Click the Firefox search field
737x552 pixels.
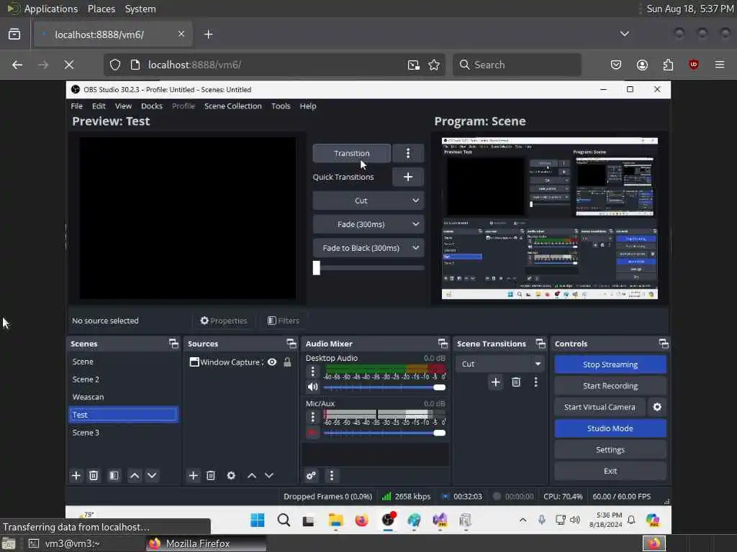(517, 65)
